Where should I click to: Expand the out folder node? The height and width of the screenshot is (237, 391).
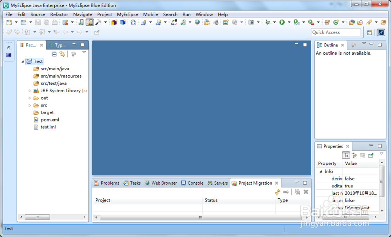point(30,98)
